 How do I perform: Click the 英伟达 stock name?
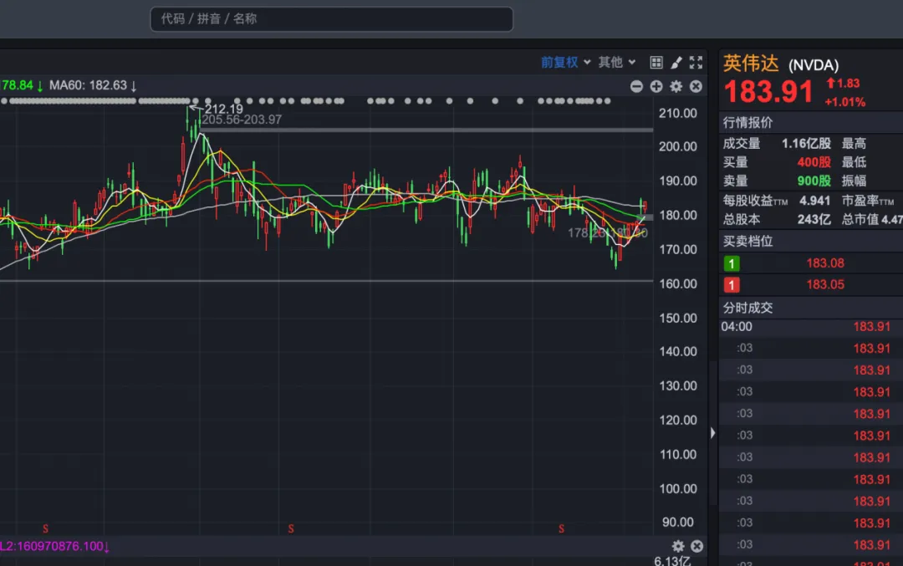tap(751, 64)
